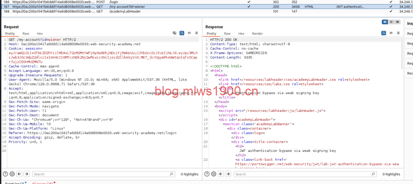This screenshot has height=184, width=413.
Task: Click the 'Cookie: session=' header line
Action: 25,48
